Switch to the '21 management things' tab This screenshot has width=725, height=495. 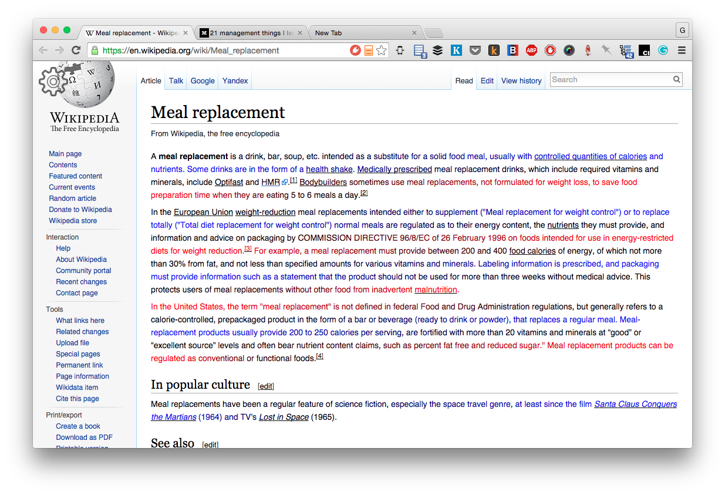click(251, 33)
